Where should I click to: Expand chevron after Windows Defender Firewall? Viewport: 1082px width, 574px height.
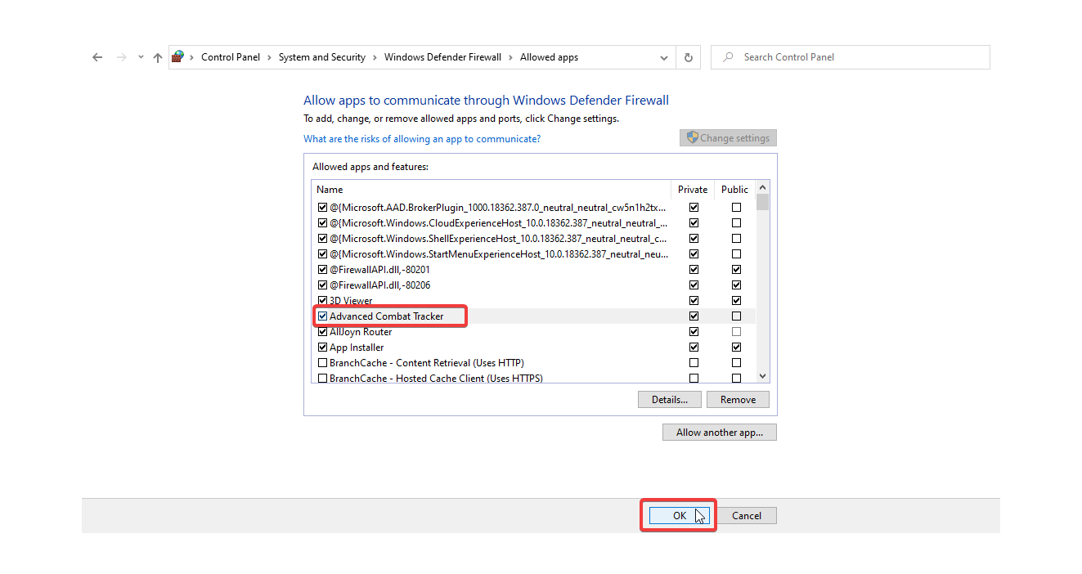(510, 57)
